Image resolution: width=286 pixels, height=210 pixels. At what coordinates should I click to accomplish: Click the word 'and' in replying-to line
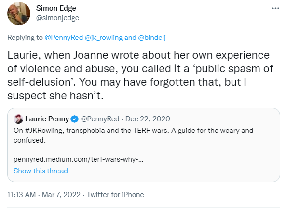(x=130, y=38)
